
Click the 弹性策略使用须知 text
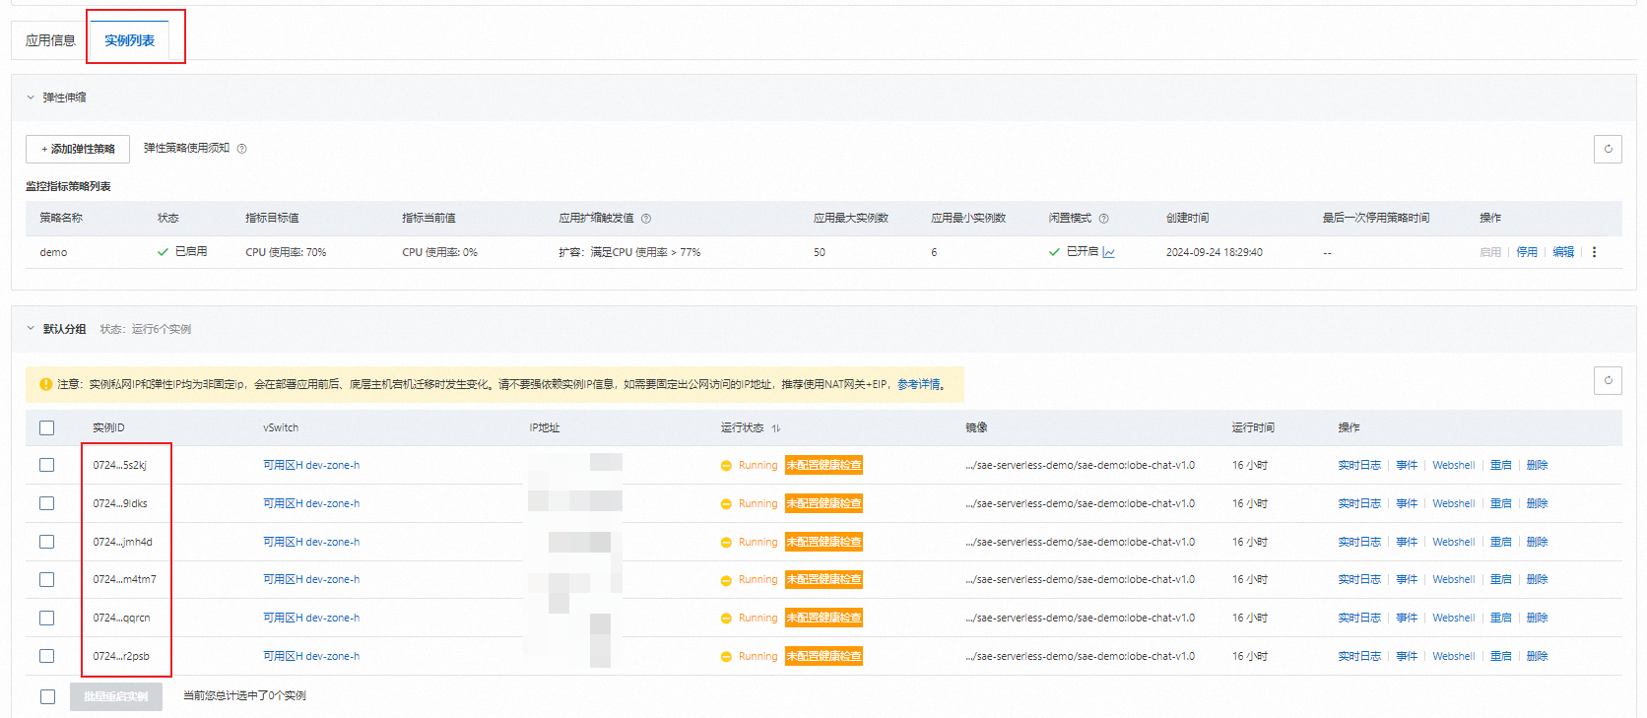[186, 148]
